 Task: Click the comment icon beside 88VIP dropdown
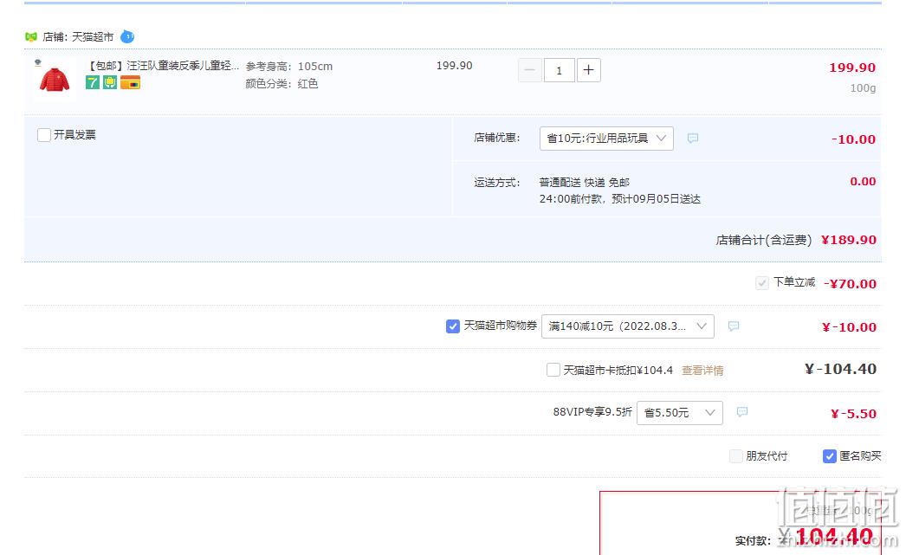(x=742, y=412)
